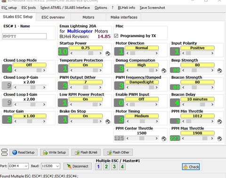Open Select ATMEL / SILABS Interface menu
Viewport: 226px width, 178px height.
(65, 8)
